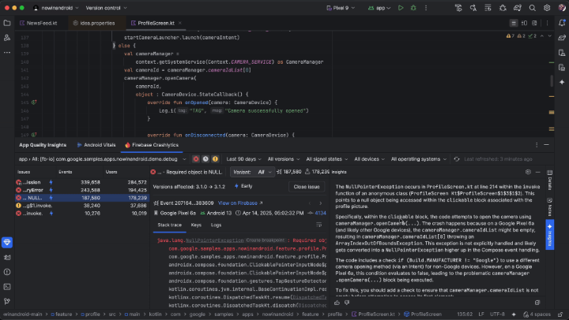Click the Attach Debugger to Process icon
This screenshot has height=320, width=569.
[x=503, y=8]
